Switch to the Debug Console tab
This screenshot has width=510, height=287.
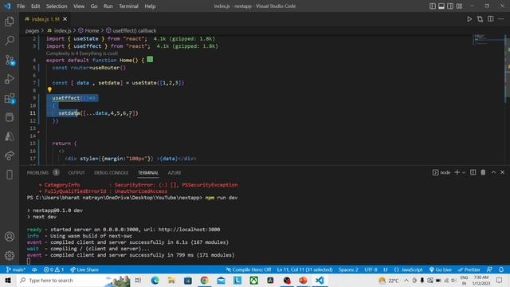tap(112, 173)
